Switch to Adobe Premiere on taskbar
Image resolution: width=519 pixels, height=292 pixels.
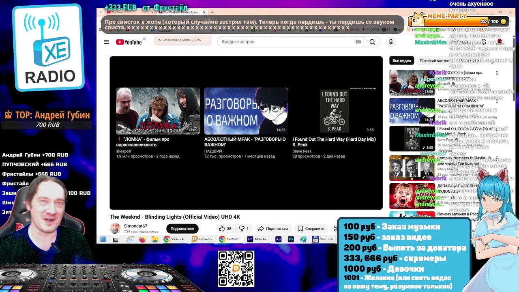(x=259, y=239)
